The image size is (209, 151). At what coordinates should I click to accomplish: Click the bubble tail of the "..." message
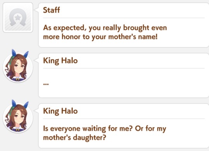tap(36, 60)
